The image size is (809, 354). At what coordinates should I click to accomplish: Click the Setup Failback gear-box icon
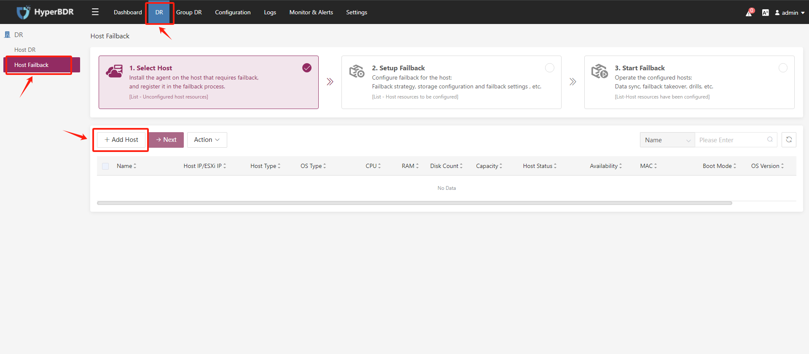tap(357, 71)
